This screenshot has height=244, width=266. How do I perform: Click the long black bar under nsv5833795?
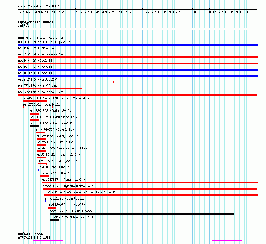point(142,214)
